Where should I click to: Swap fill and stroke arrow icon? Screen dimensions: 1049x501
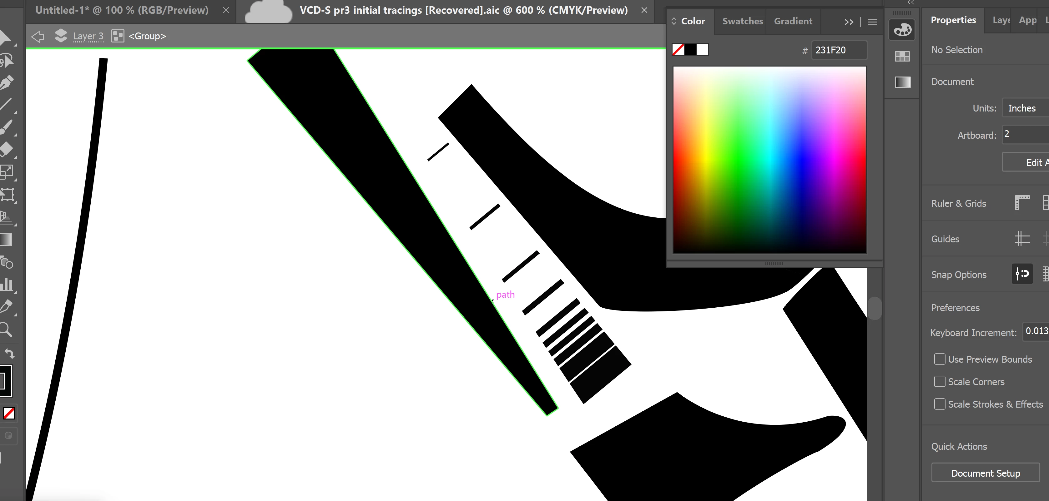click(10, 353)
